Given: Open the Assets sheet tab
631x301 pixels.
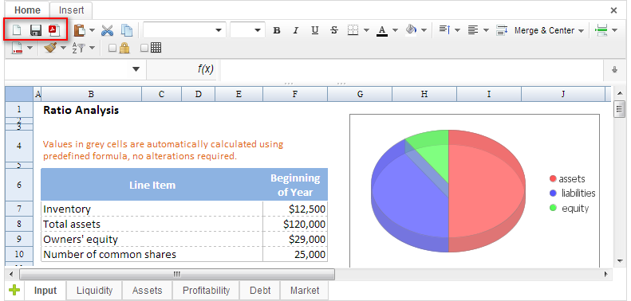Looking at the screenshot, I should pos(147,290).
